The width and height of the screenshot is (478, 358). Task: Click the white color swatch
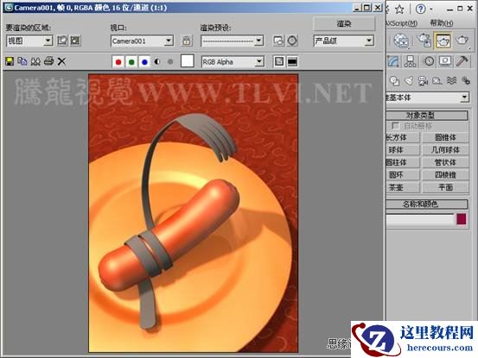(188, 61)
